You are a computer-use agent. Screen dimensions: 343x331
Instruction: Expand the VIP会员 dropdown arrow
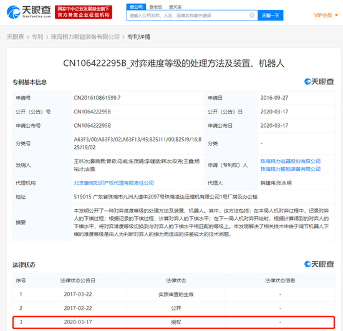pos(336,15)
